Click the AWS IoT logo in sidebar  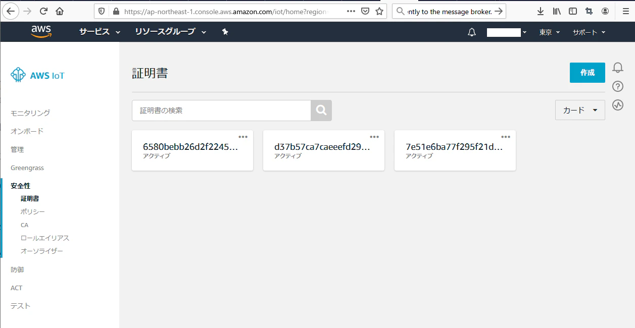pos(37,75)
